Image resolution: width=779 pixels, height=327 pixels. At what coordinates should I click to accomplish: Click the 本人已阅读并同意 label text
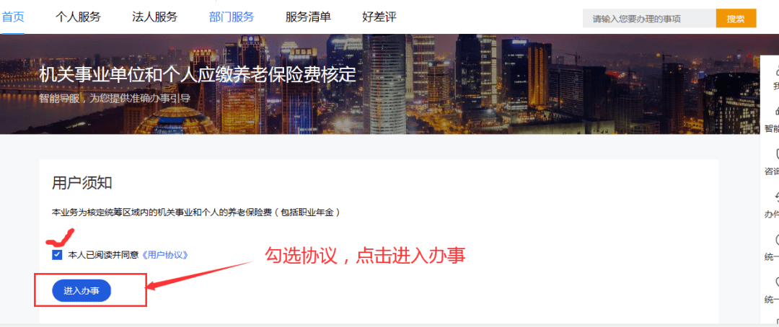pos(103,255)
